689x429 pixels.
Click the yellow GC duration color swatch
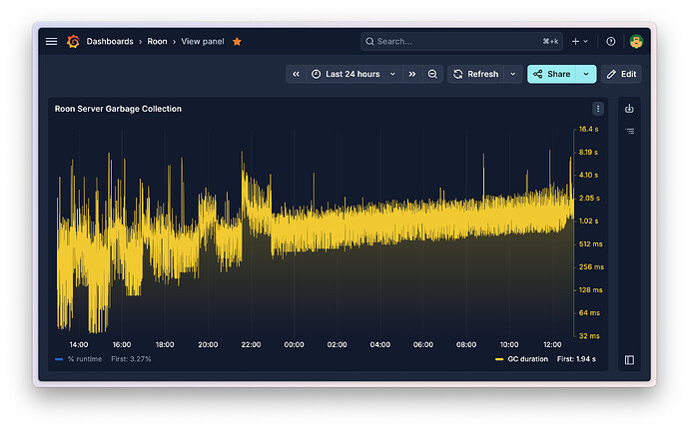pos(499,359)
